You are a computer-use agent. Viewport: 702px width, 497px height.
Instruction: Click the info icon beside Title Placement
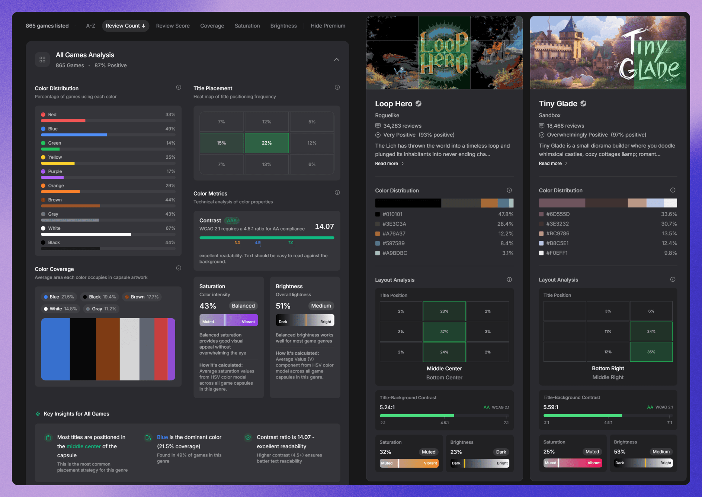coord(337,87)
